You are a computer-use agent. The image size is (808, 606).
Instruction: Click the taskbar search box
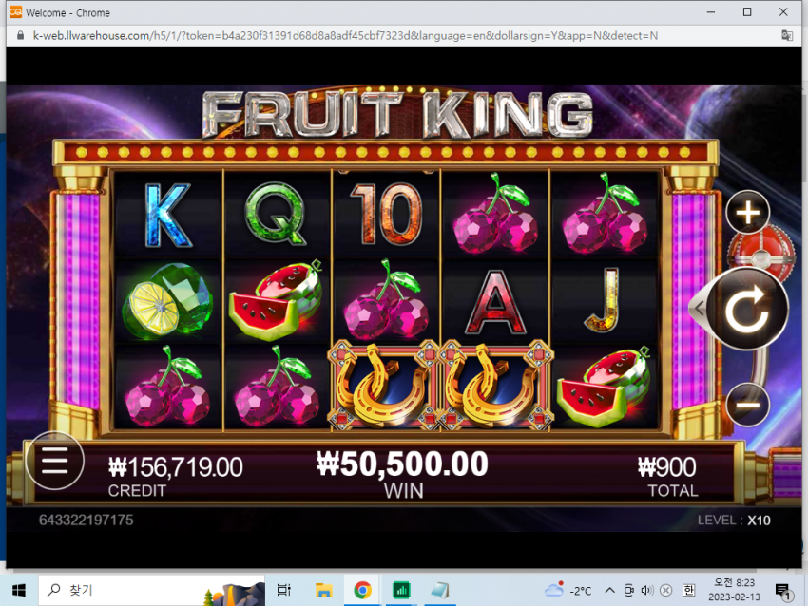click(x=151, y=590)
